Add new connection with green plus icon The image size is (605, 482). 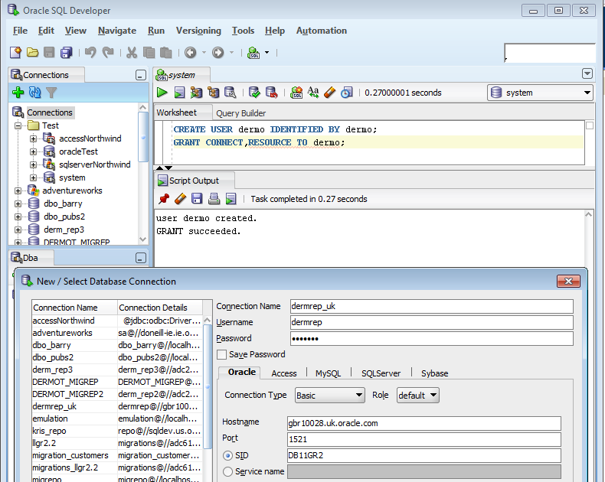(18, 92)
